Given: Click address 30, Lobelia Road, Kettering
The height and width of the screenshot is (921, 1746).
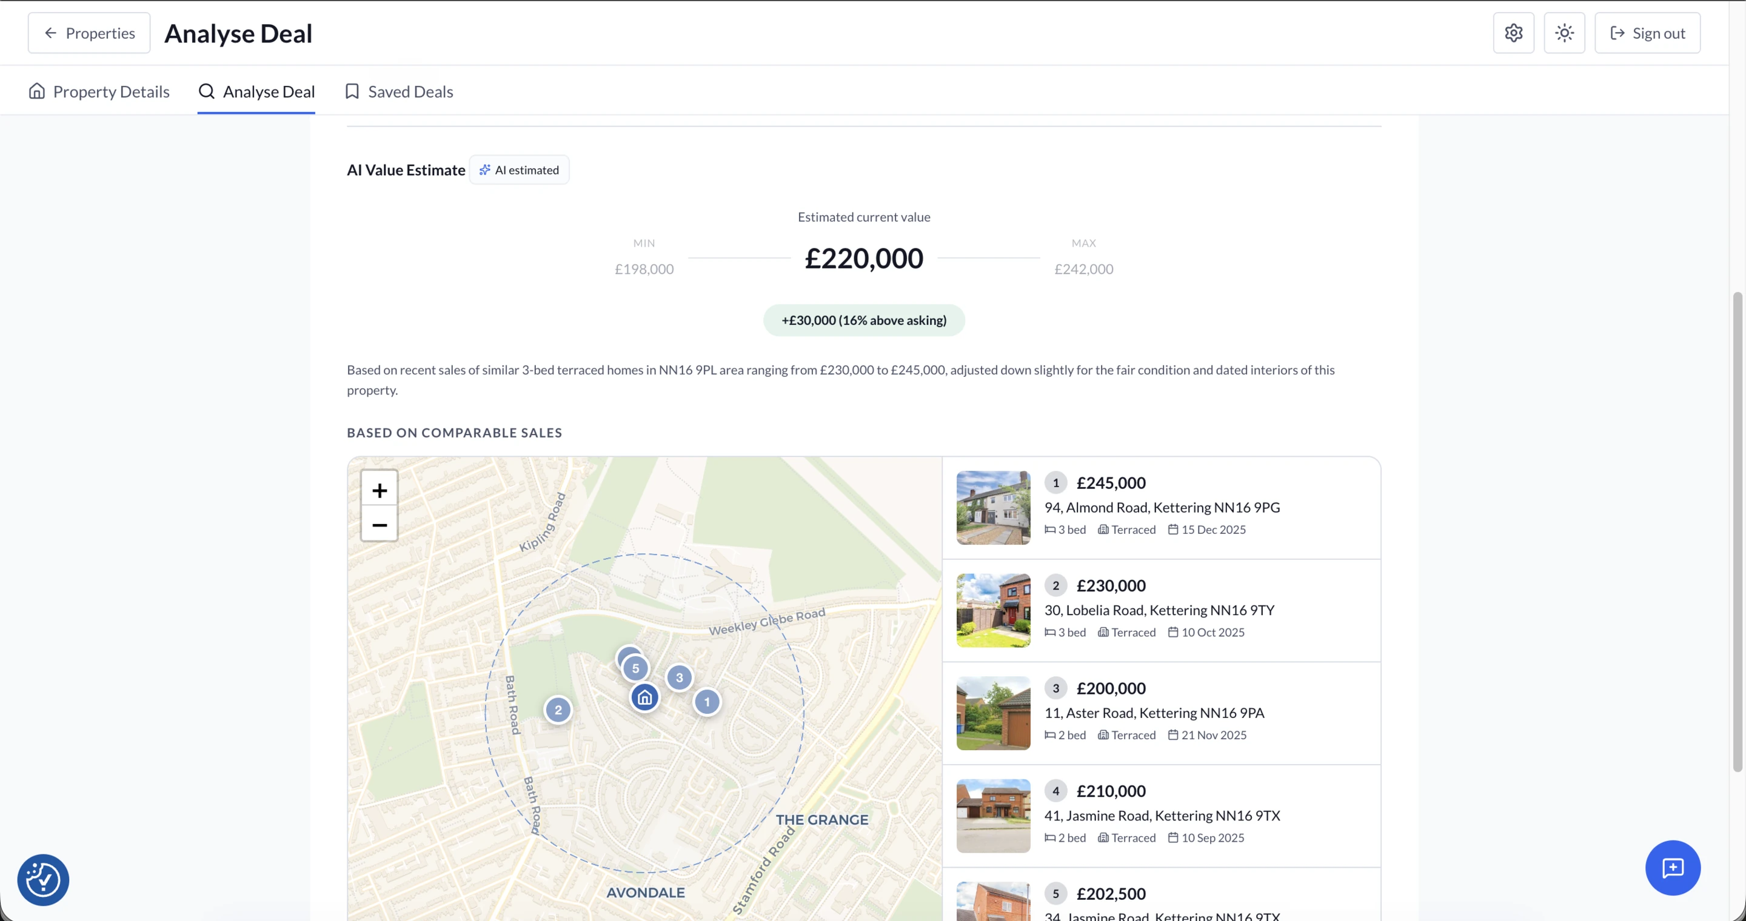Looking at the screenshot, I should [1160, 611].
